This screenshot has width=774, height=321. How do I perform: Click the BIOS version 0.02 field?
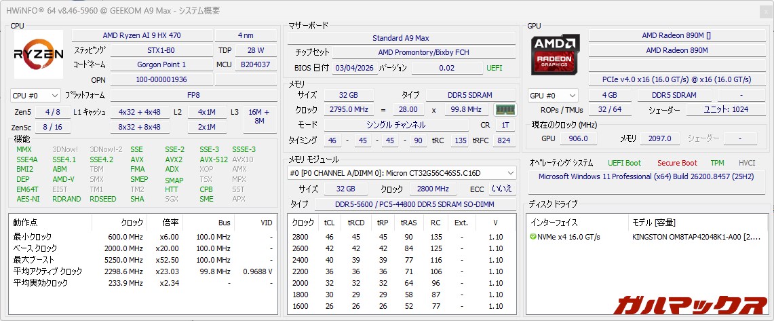447,68
